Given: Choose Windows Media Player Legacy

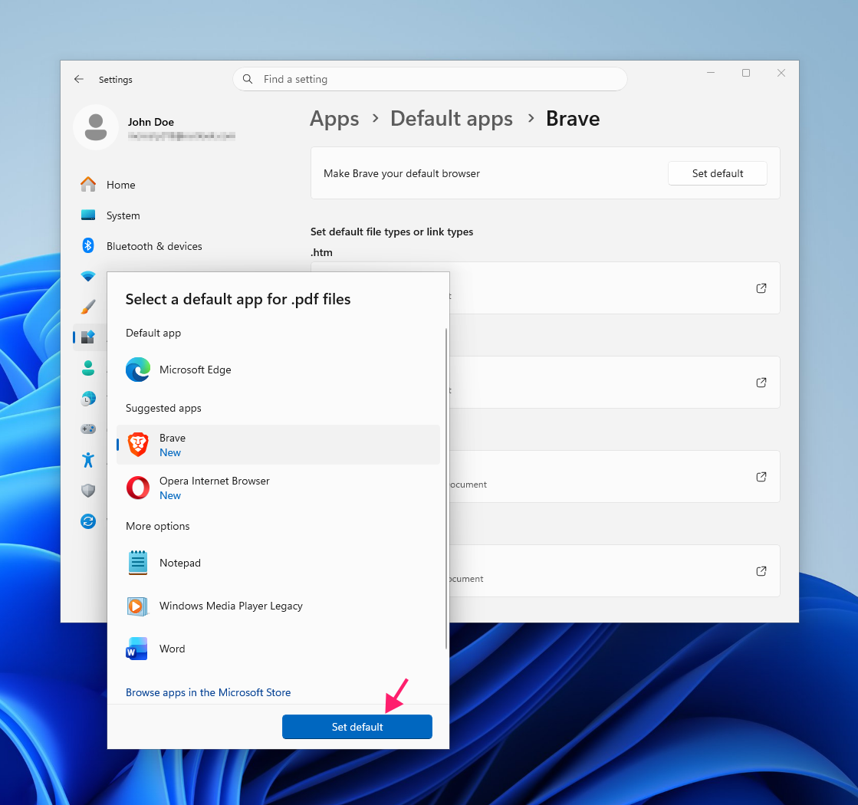Looking at the screenshot, I should click(278, 606).
